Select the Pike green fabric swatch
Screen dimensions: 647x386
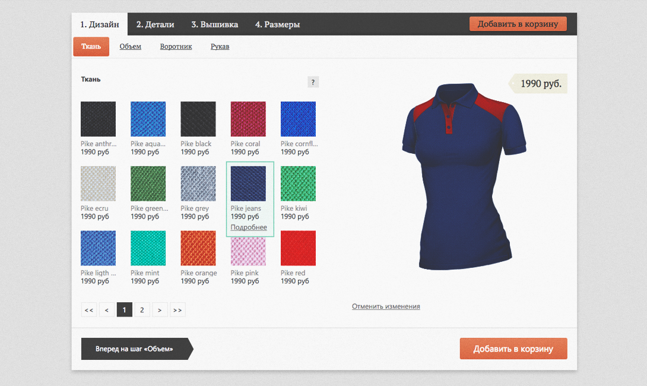[148, 183]
